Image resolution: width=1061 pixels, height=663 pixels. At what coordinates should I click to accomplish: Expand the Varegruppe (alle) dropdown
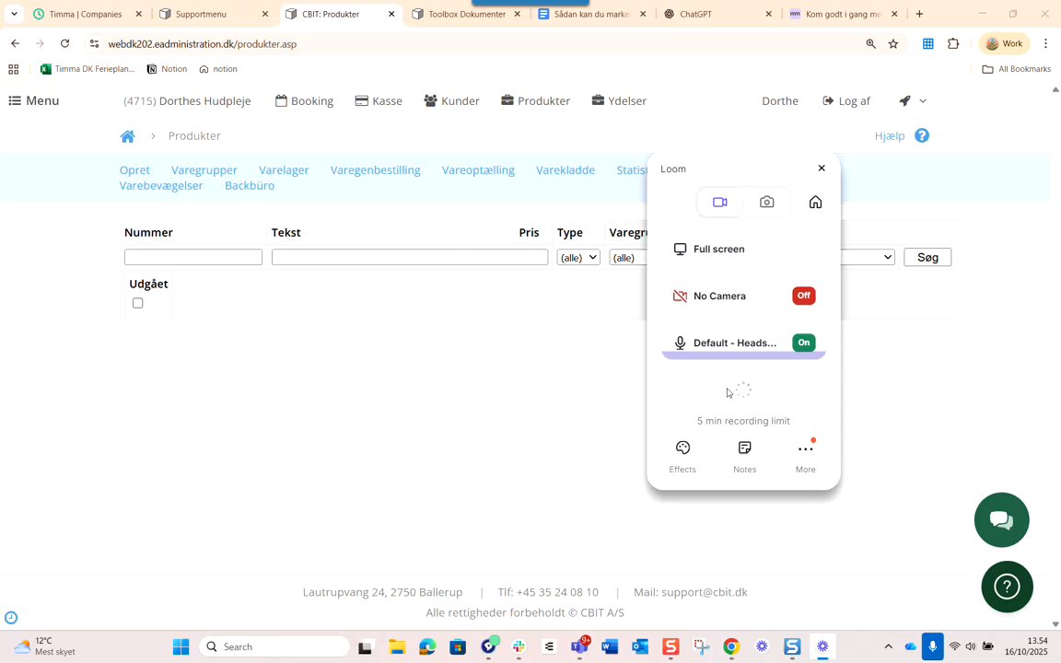[628, 257]
